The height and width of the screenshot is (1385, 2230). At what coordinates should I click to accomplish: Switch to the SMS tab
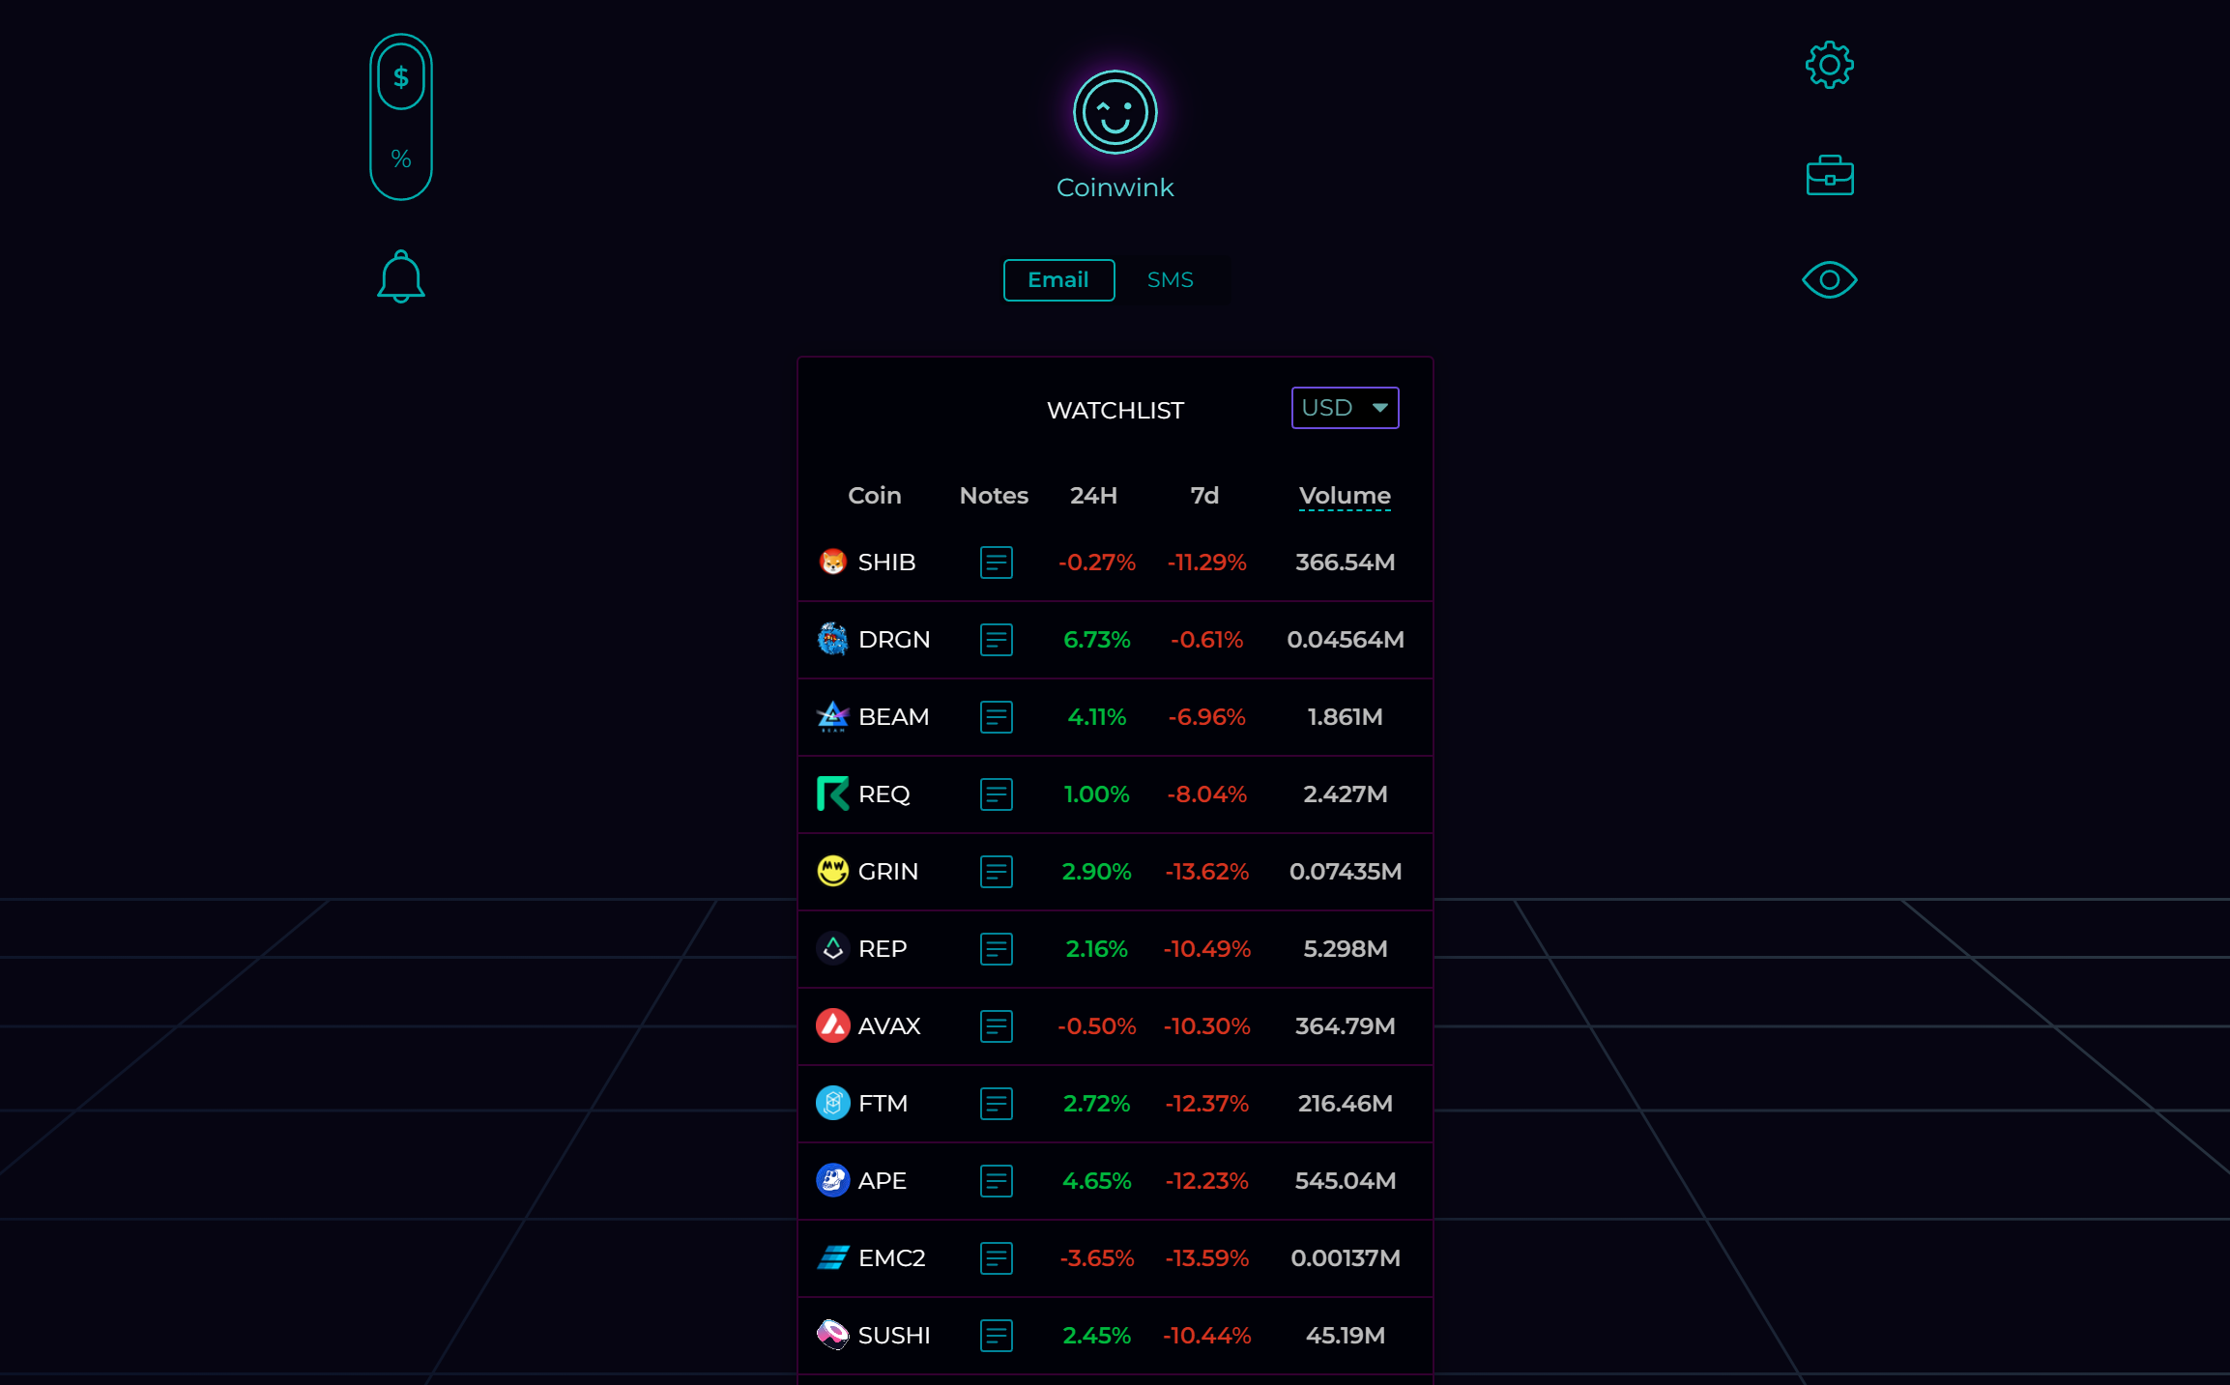pyautogui.click(x=1170, y=280)
